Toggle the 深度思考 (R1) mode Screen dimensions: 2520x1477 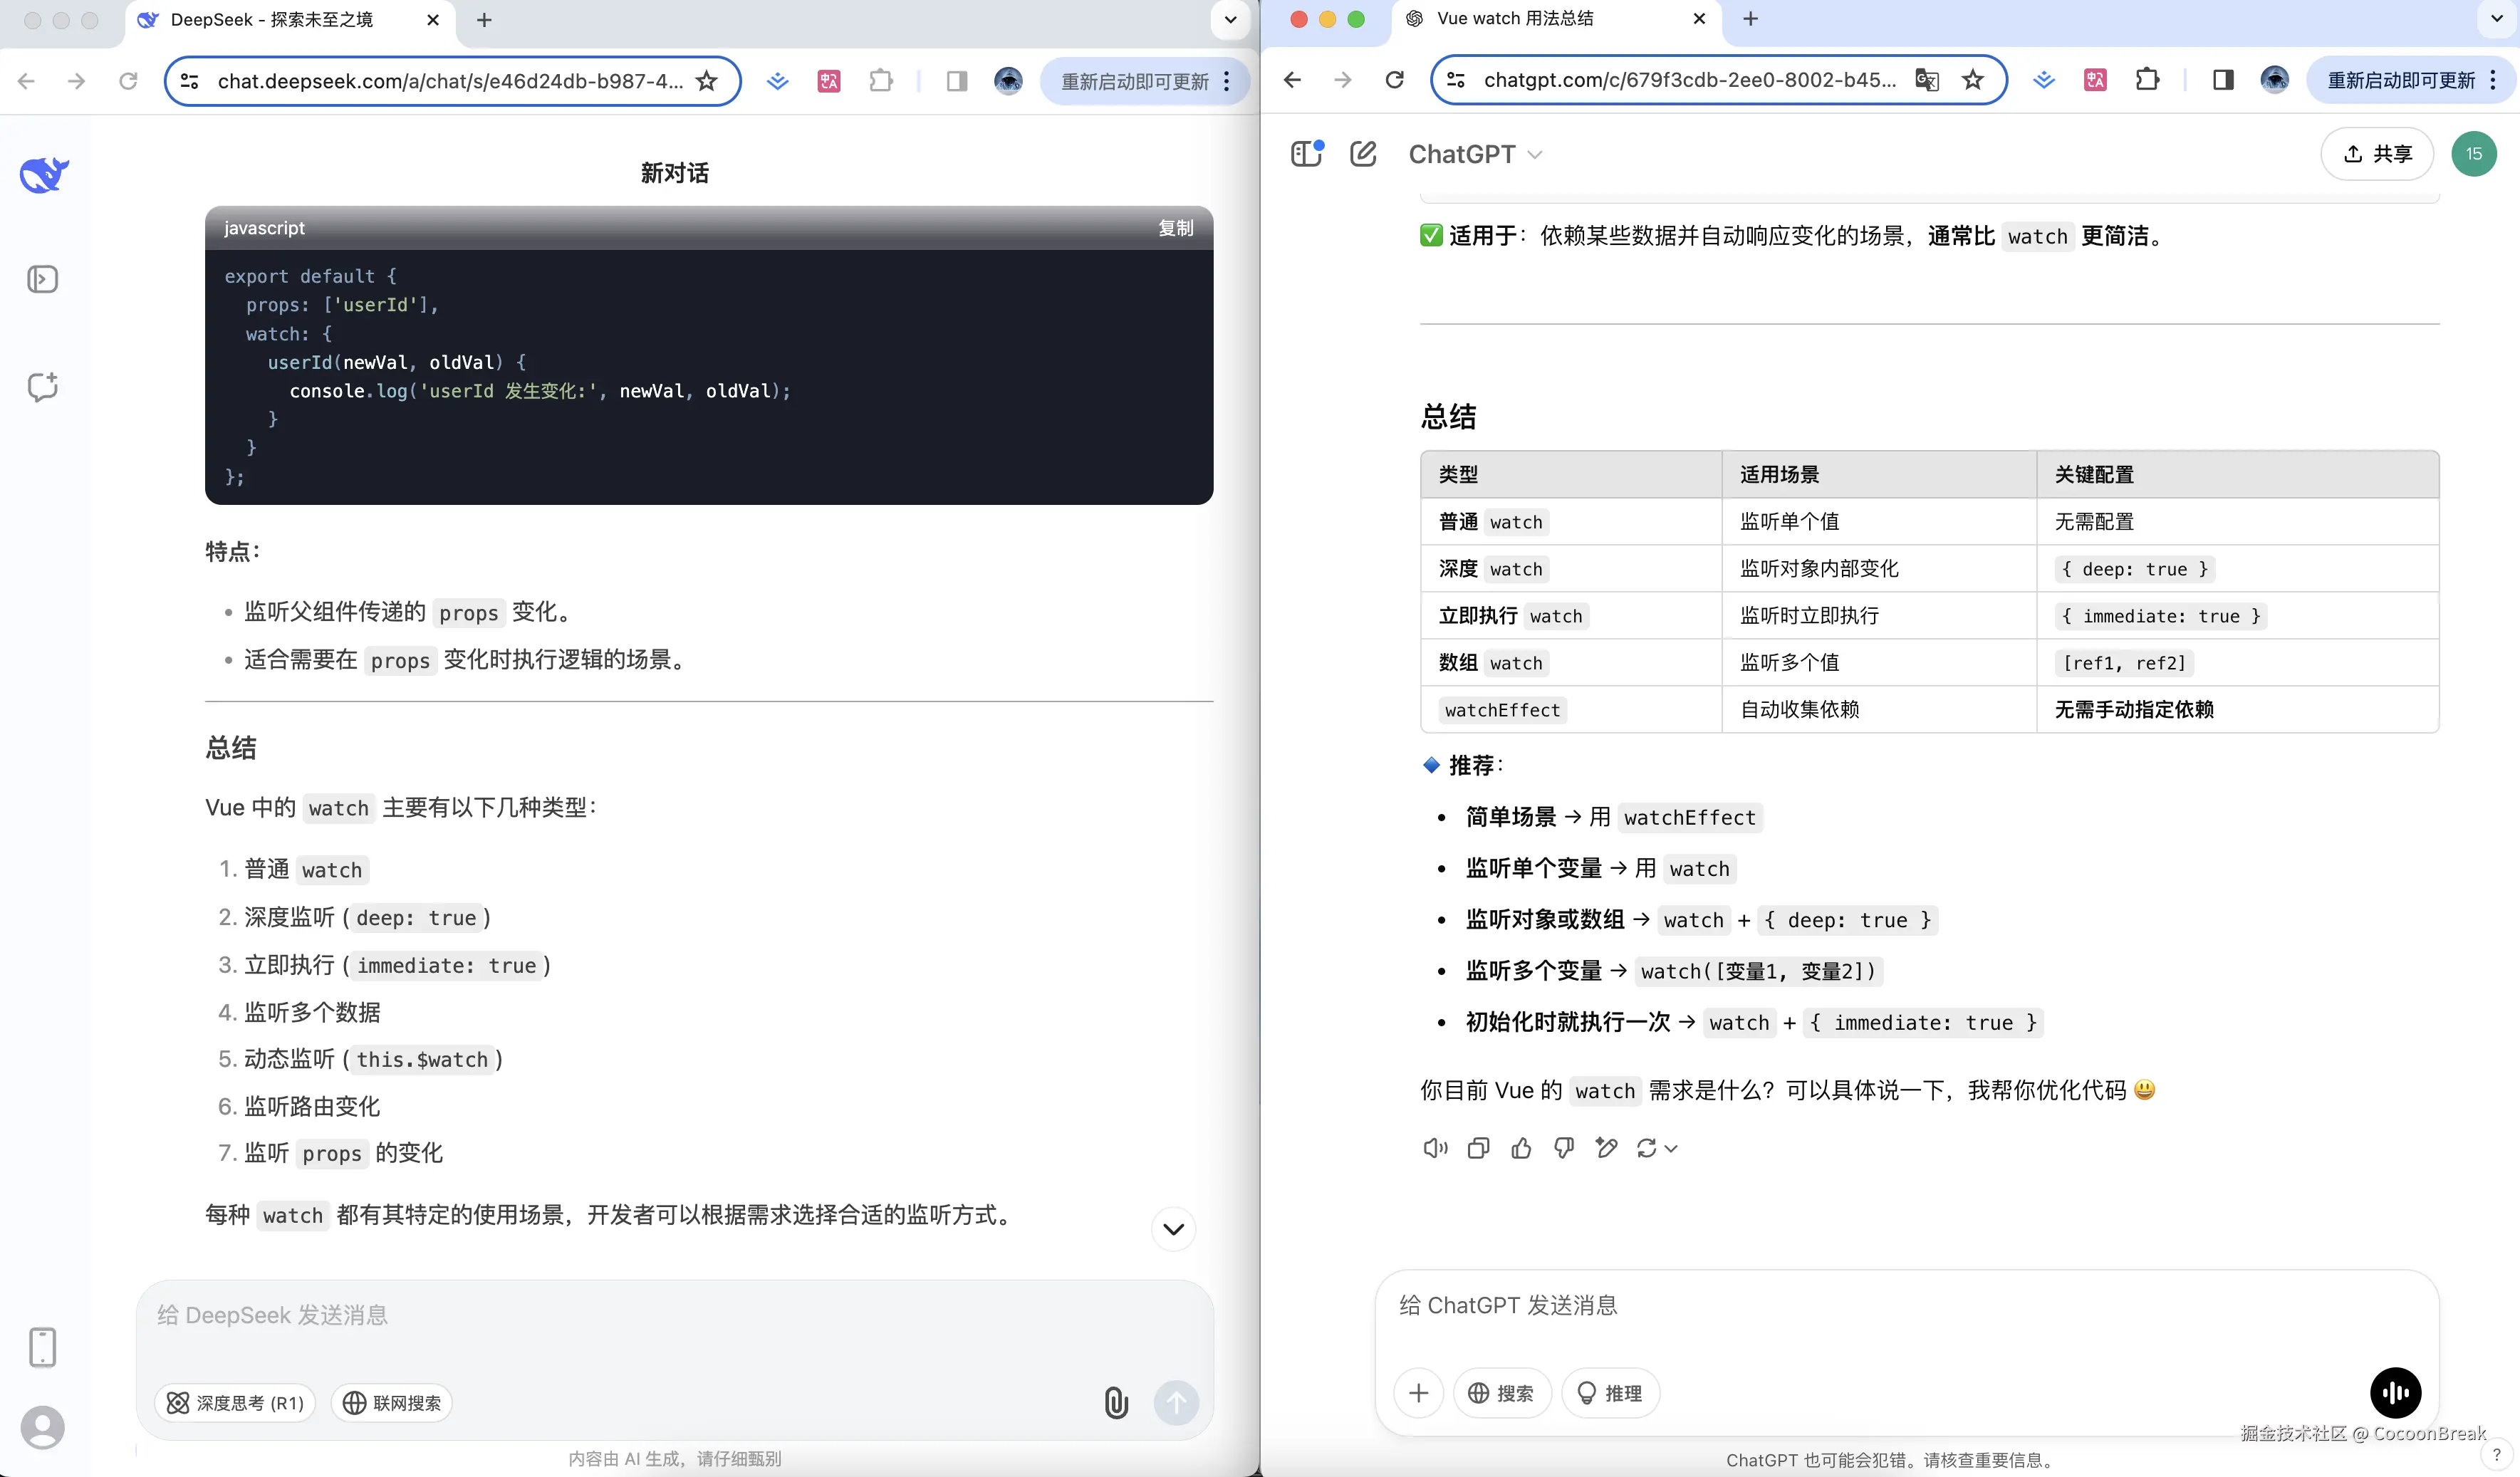point(235,1402)
